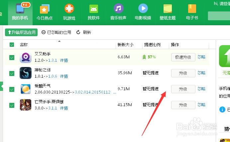This screenshot has width=230, height=142.
Task: Sort by 新版大小 column header
Action: pyautogui.click(x=126, y=45)
